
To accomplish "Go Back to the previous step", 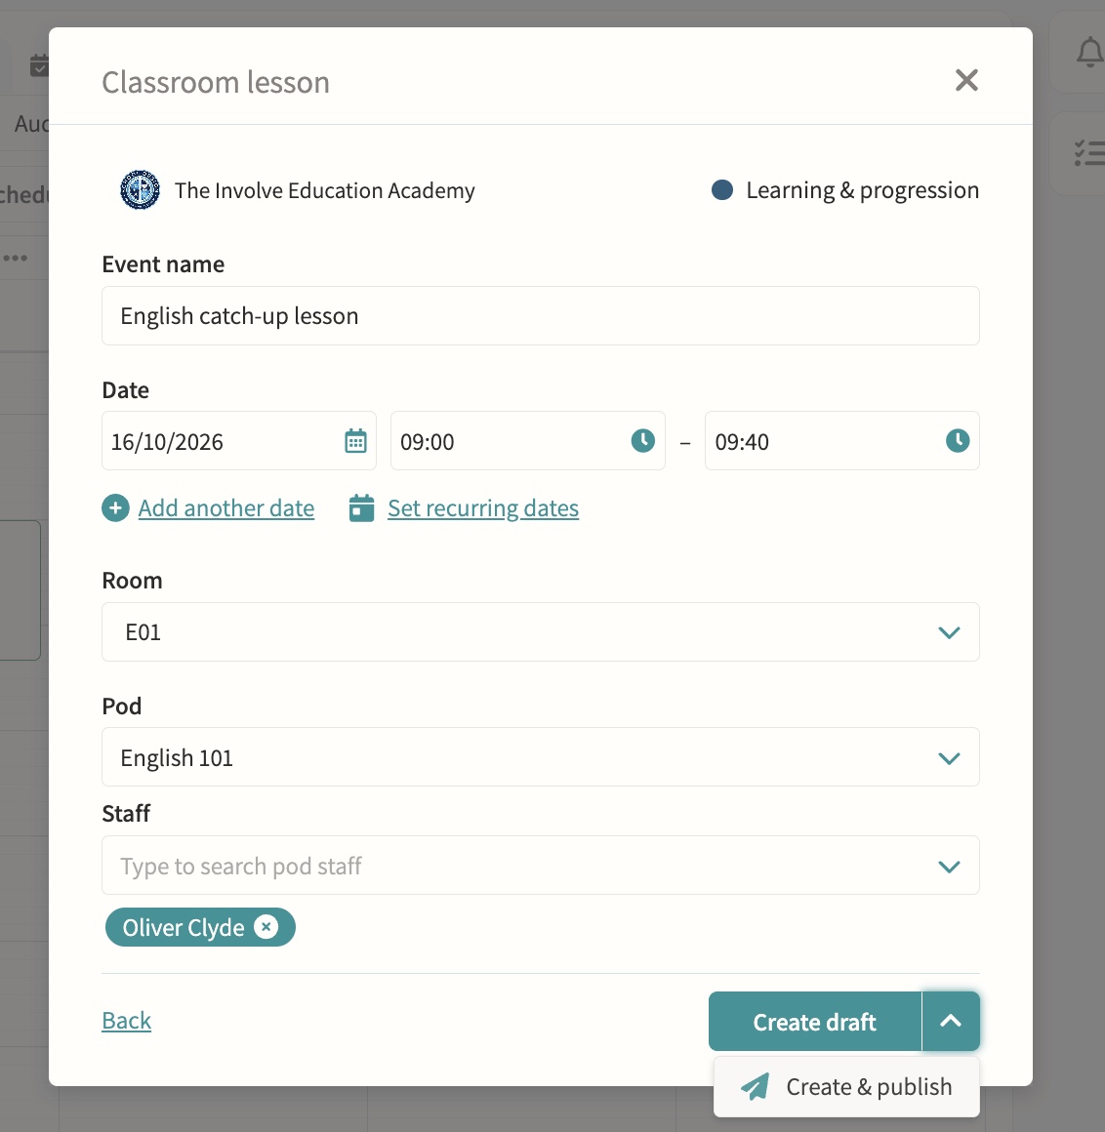I will pyautogui.click(x=126, y=1020).
